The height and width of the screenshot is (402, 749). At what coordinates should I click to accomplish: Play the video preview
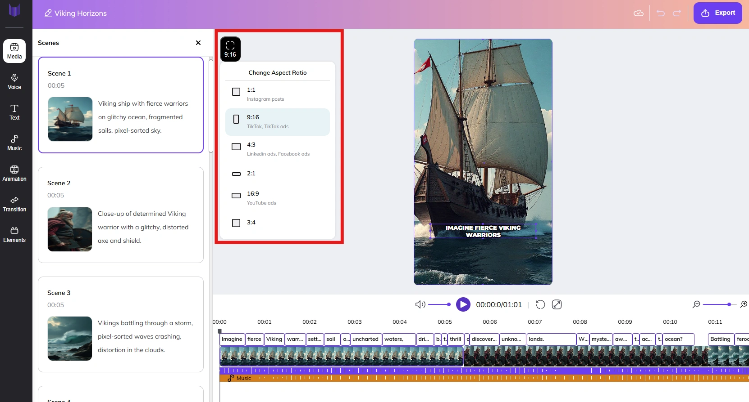coord(463,304)
